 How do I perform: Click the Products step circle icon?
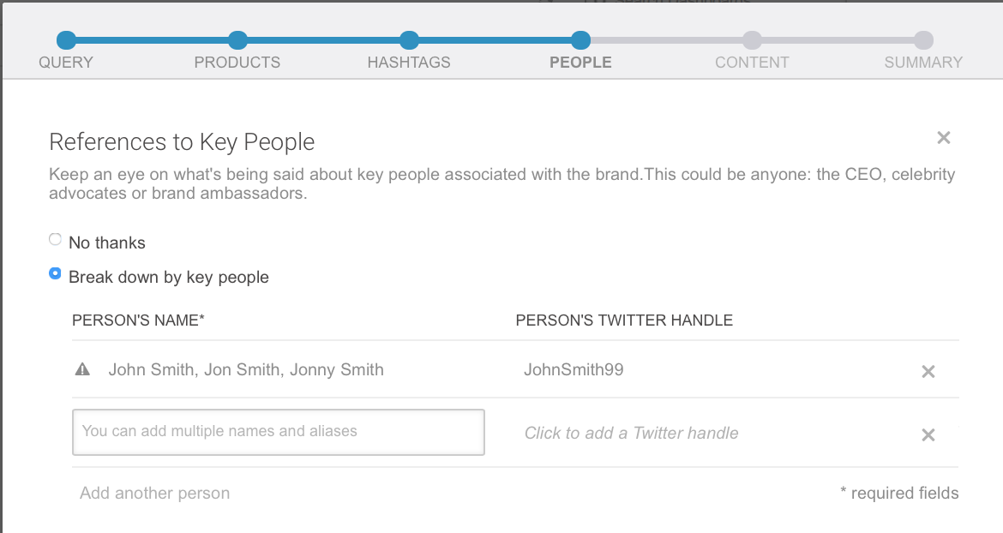pyautogui.click(x=237, y=39)
